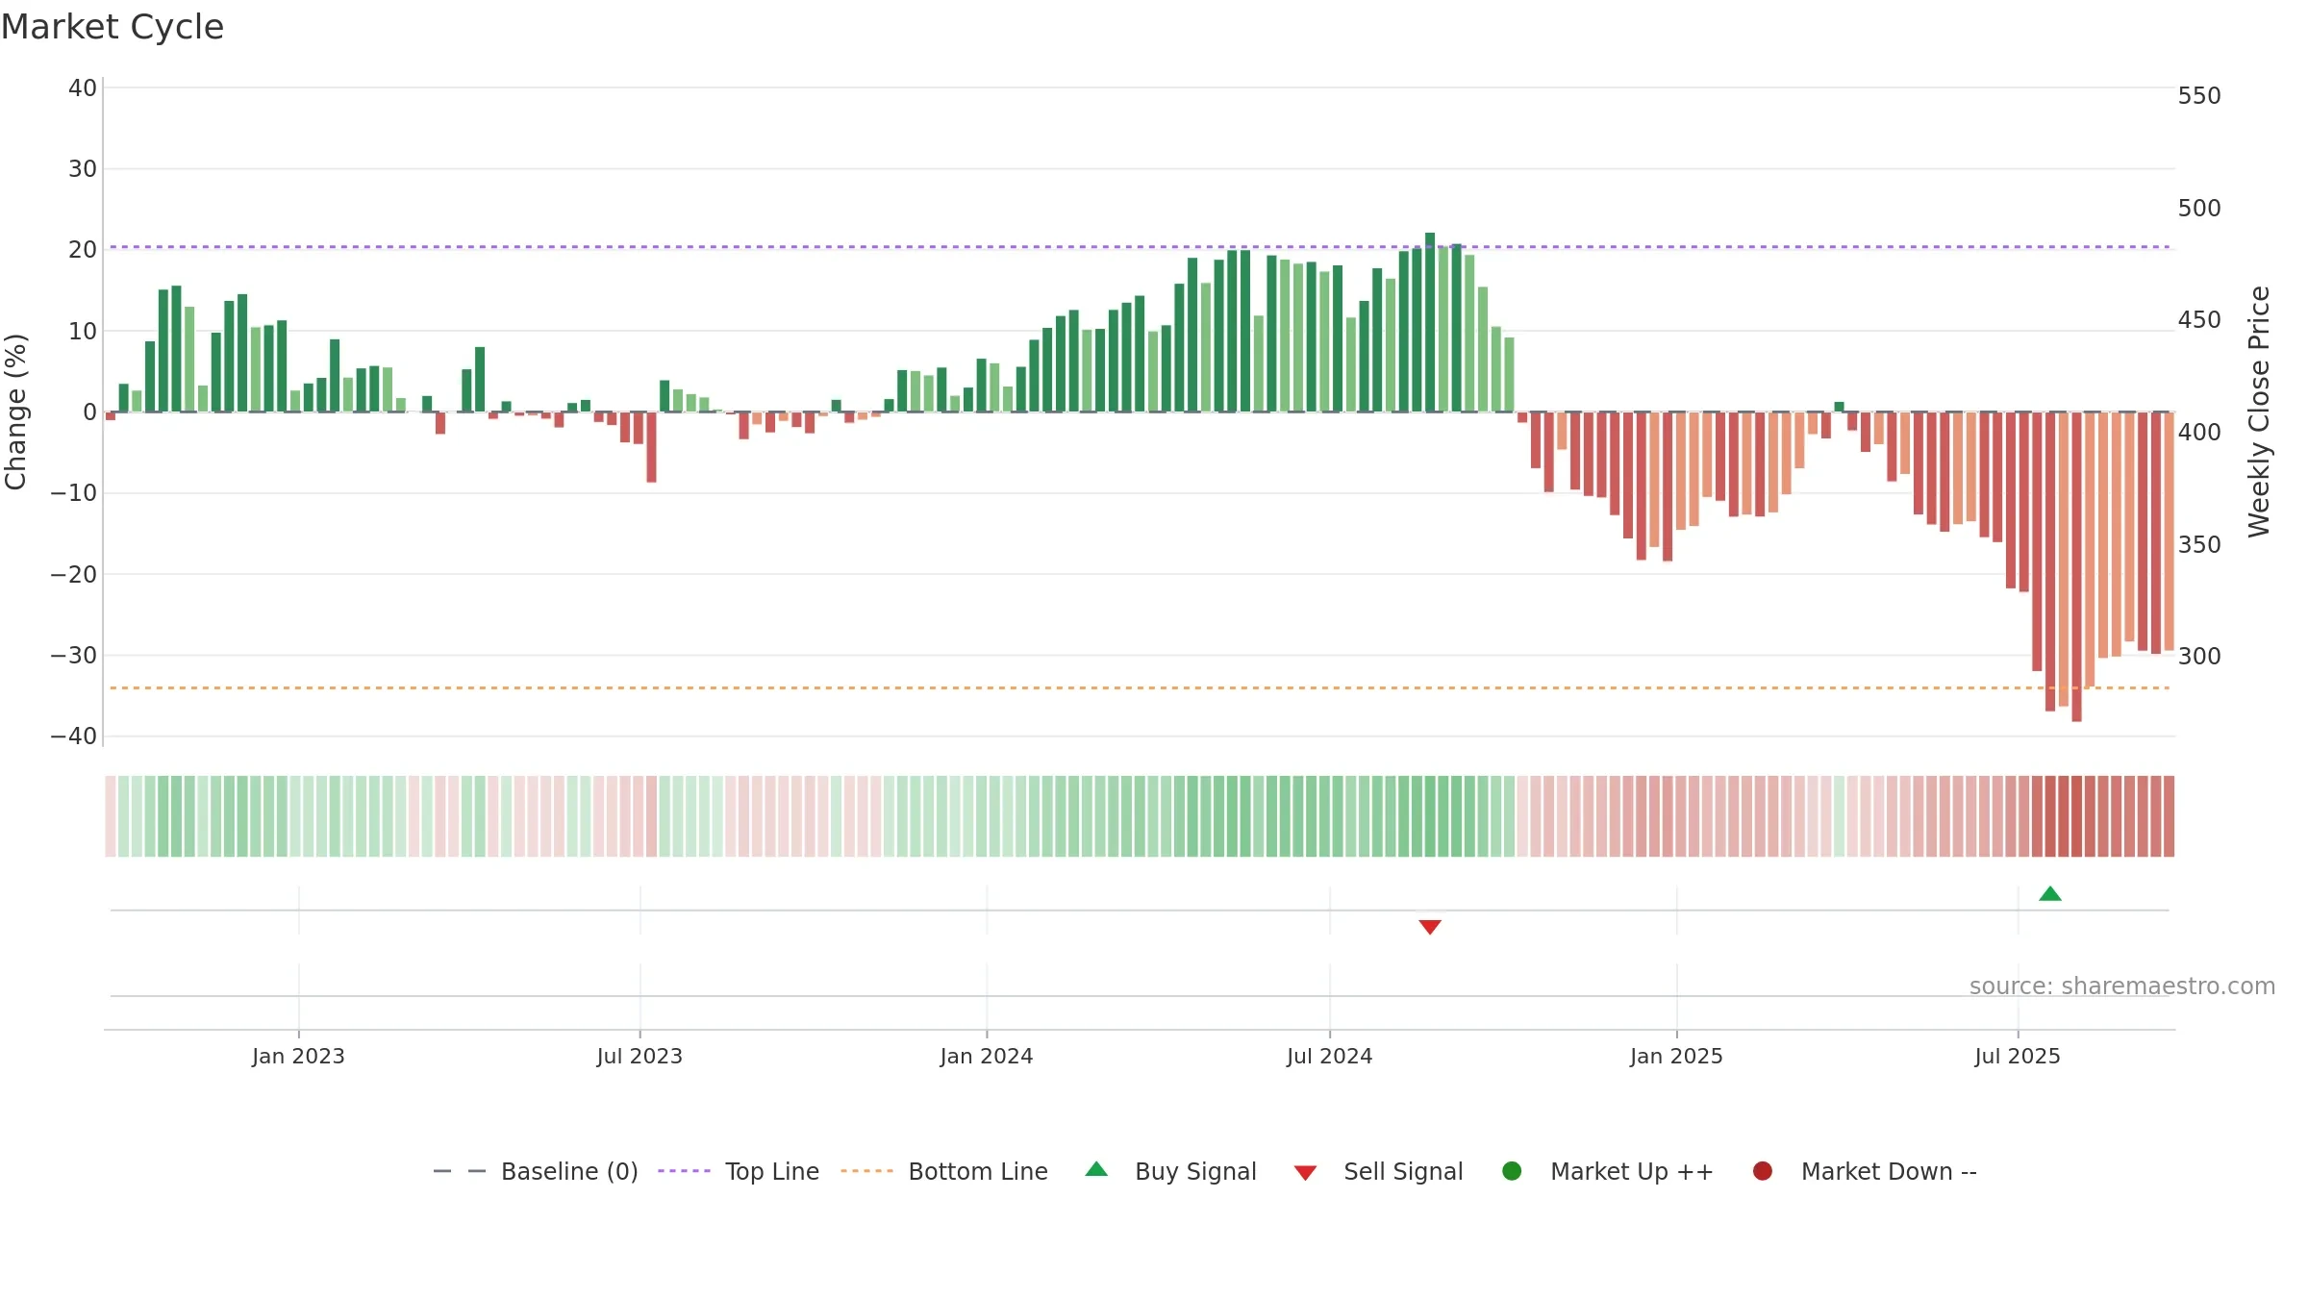Image resolution: width=2308 pixels, height=1298 pixels.
Task: Click the Jan 2025 x-axis label
Action: 1676,1057
